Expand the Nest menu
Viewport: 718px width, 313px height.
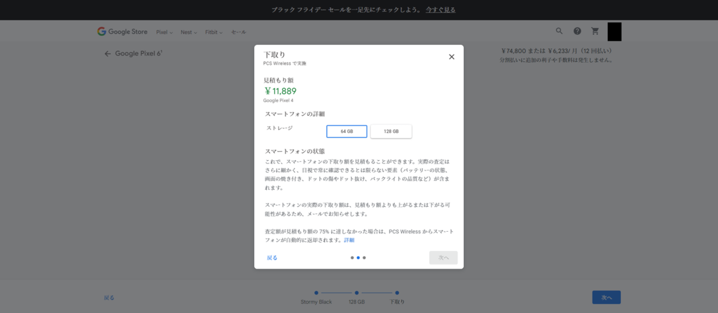[x=189, y=32]
